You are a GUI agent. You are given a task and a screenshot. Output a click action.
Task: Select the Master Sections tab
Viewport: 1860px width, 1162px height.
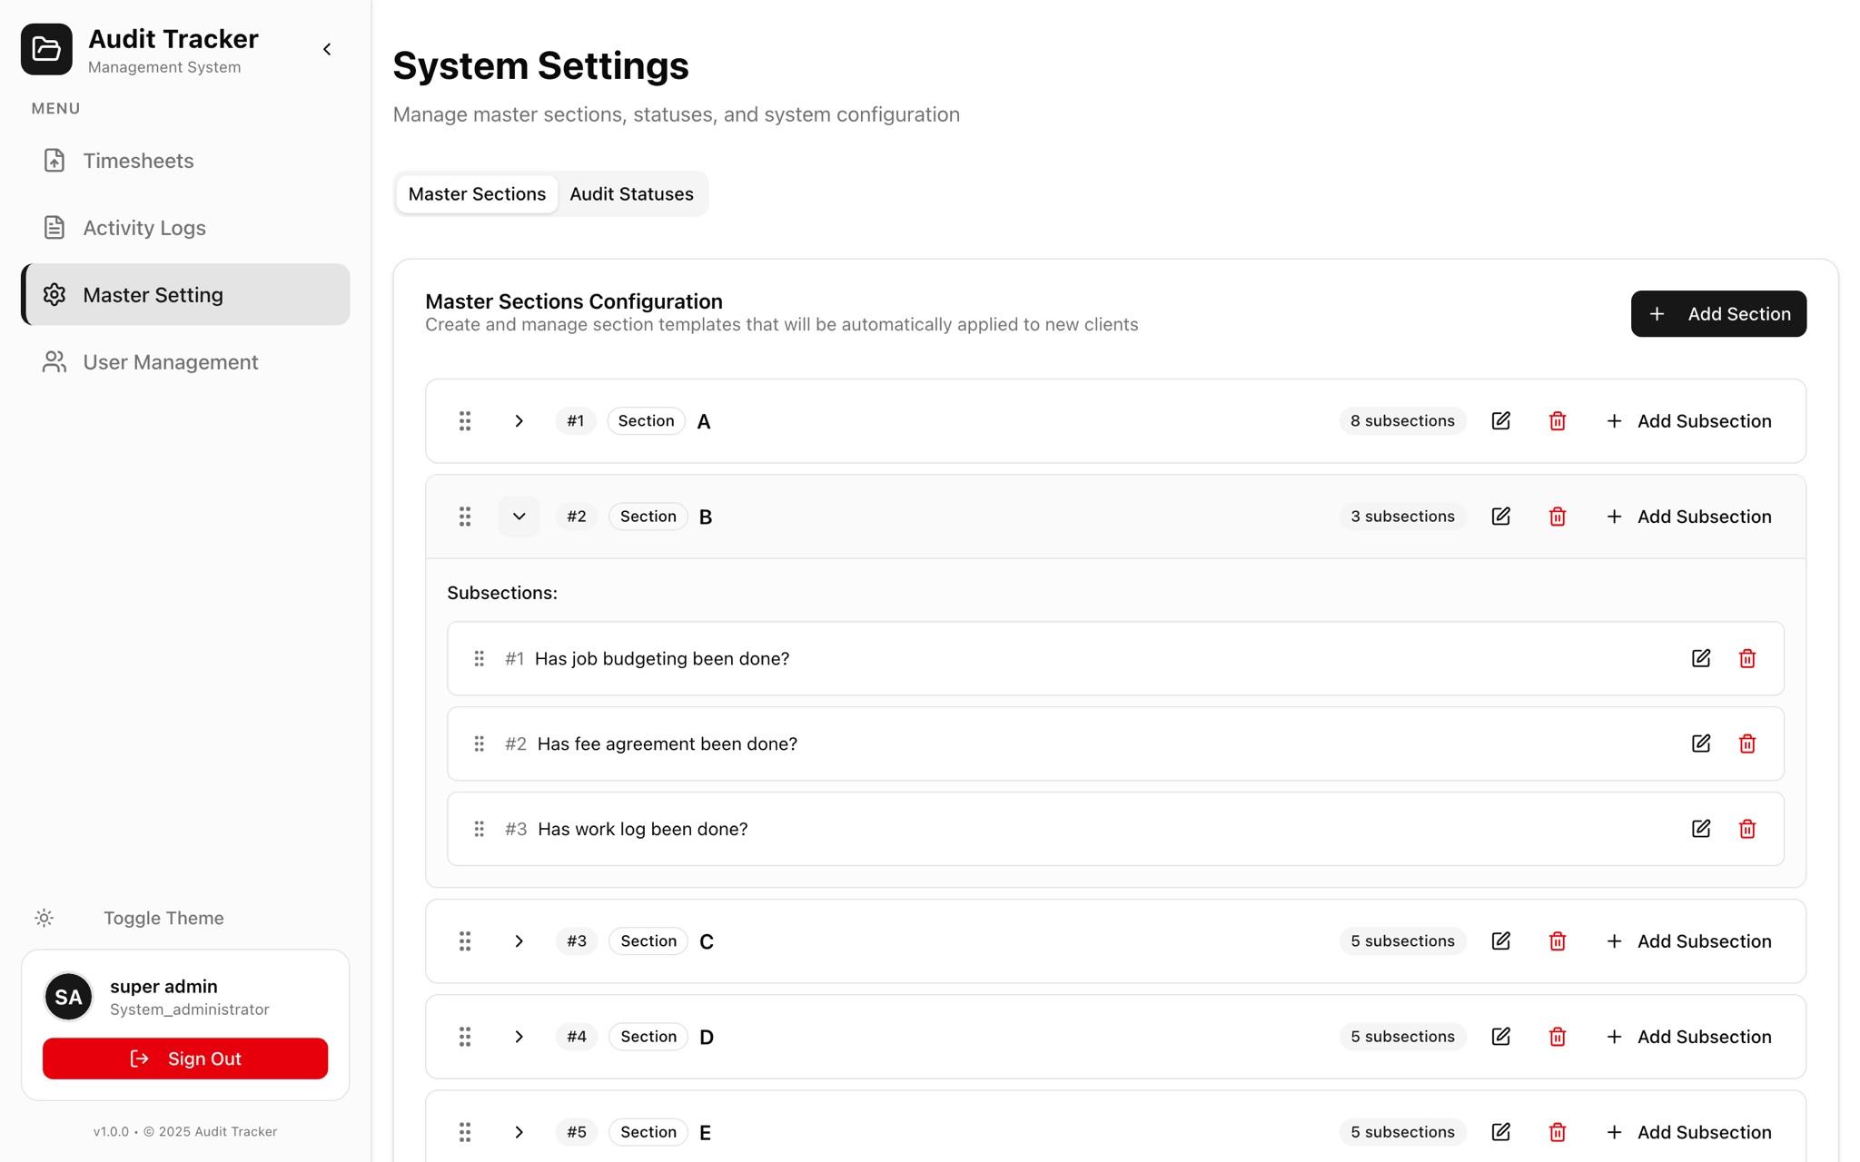pyautogui.click(x=477, y=194)
